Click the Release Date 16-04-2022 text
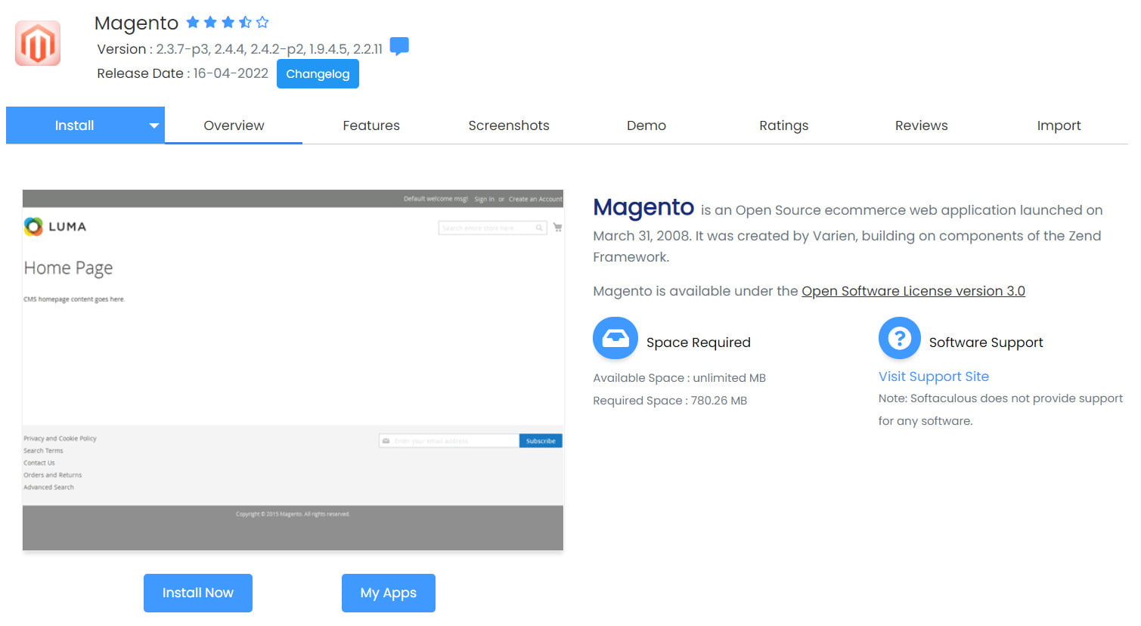 (x=182, y=73)
